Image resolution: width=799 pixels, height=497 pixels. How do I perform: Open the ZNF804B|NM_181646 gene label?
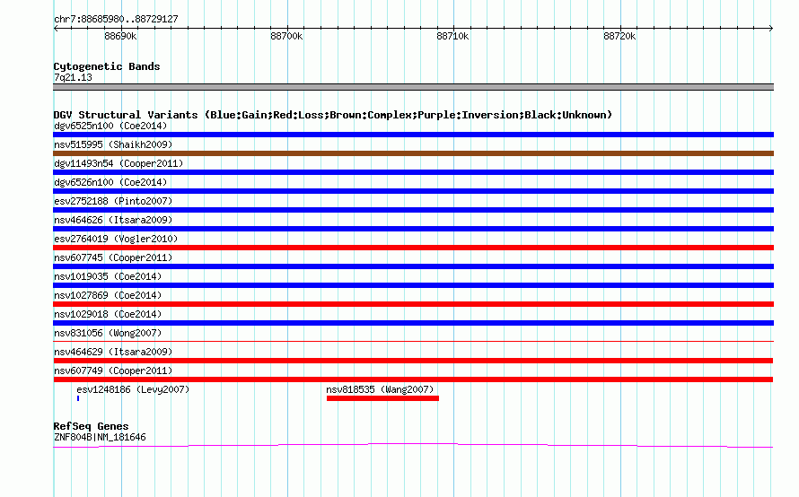click(x=100, y=437)
